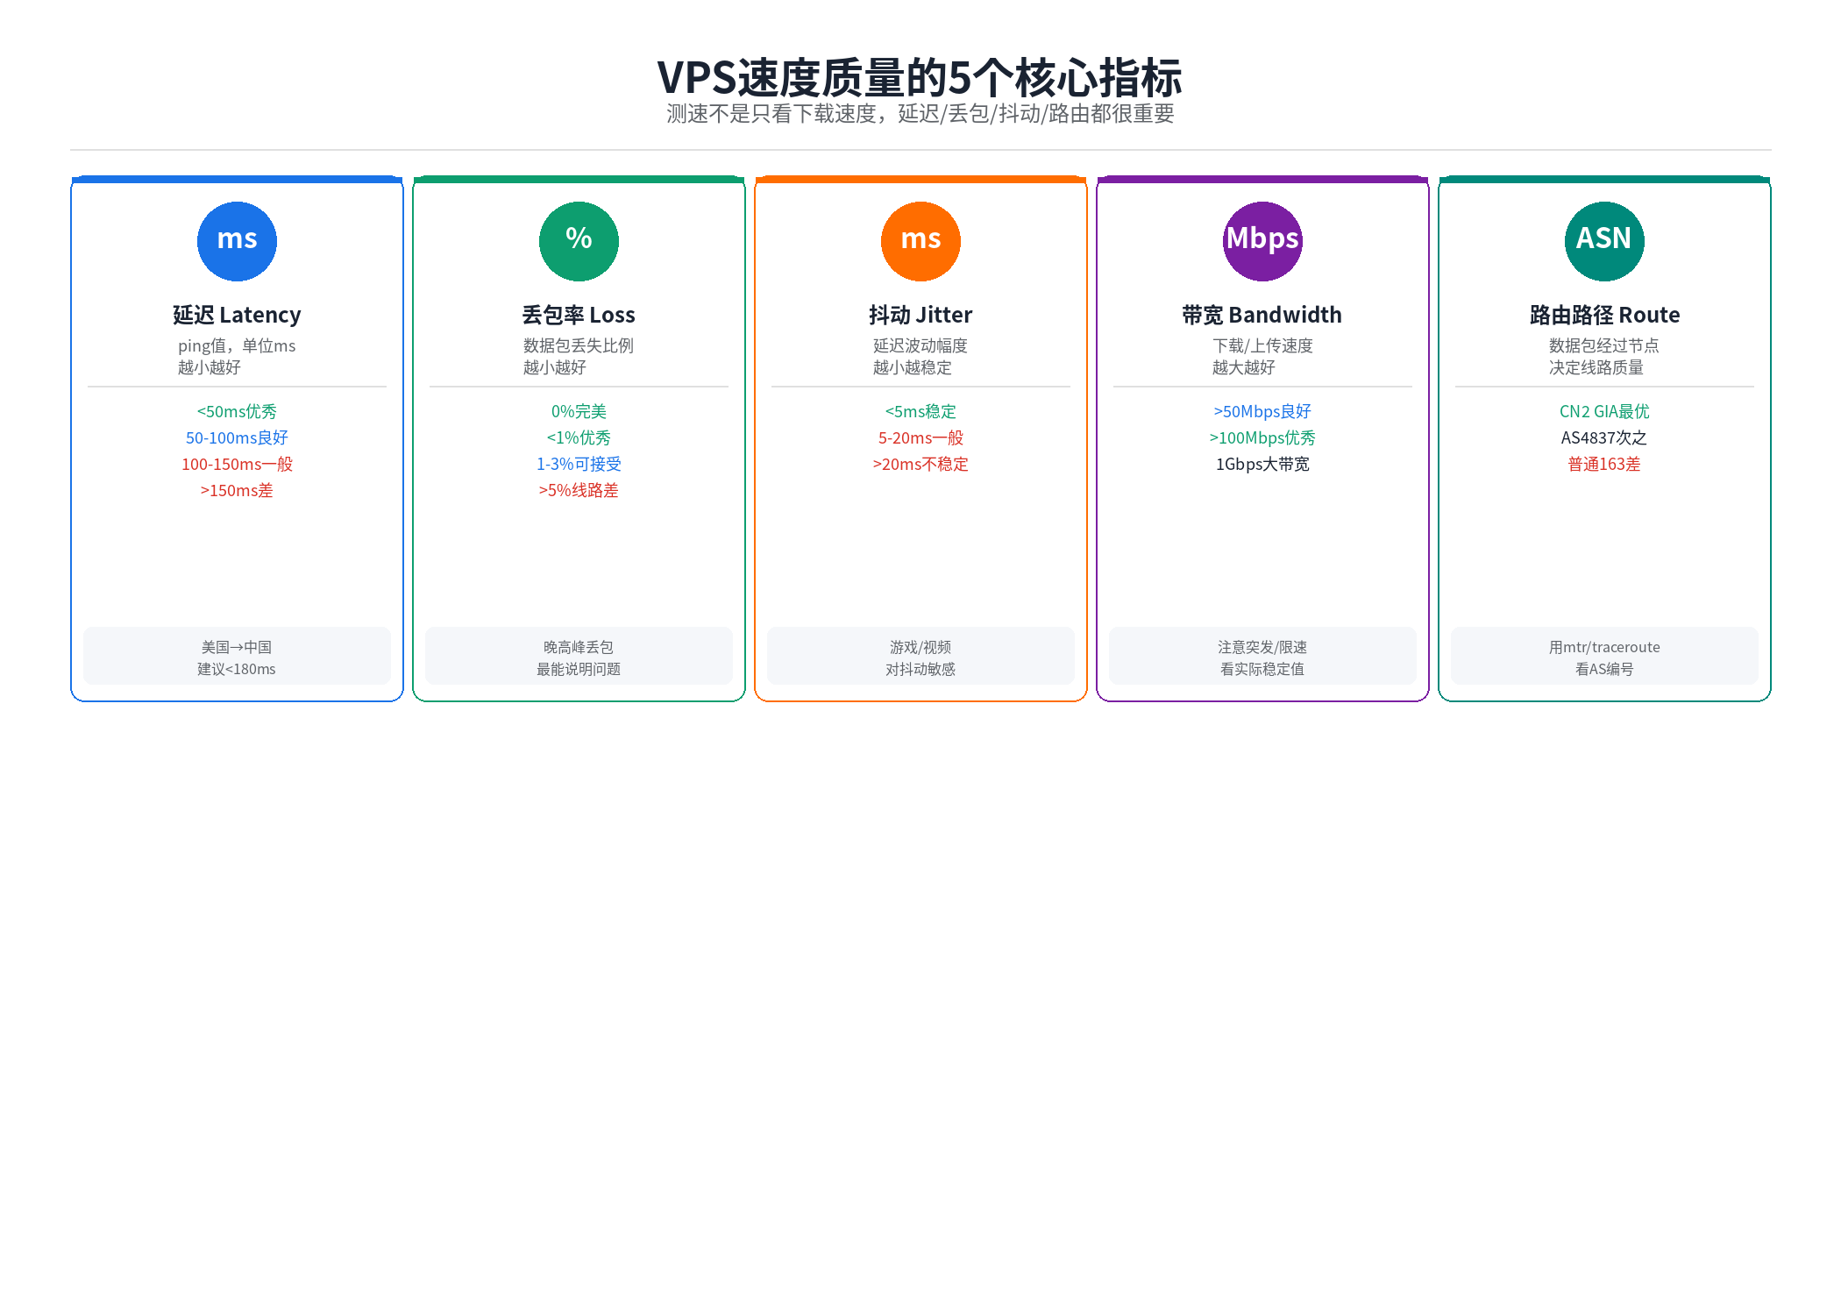1841x1315 pixels.
Task: Click the orange ms circle icon for Jitter
Action: point(920,241)
